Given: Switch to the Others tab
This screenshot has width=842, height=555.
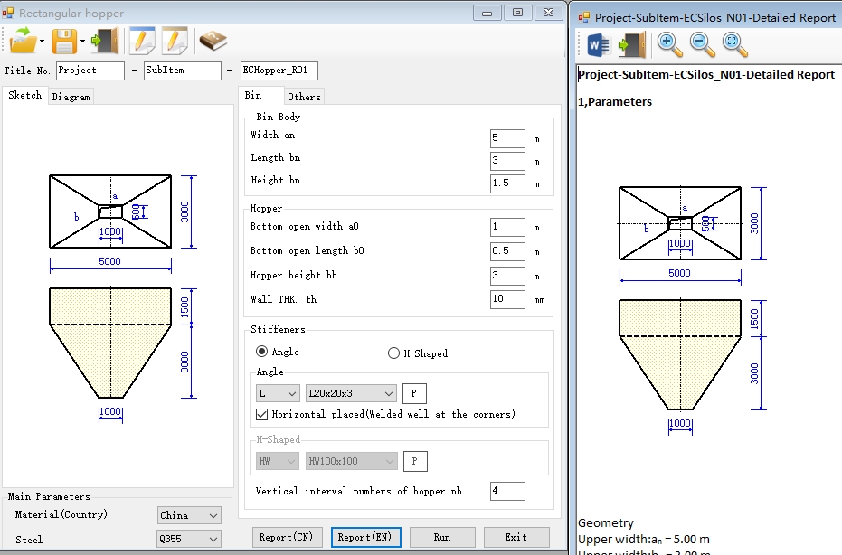Looking at the screenshot, I should pos(304,97).
